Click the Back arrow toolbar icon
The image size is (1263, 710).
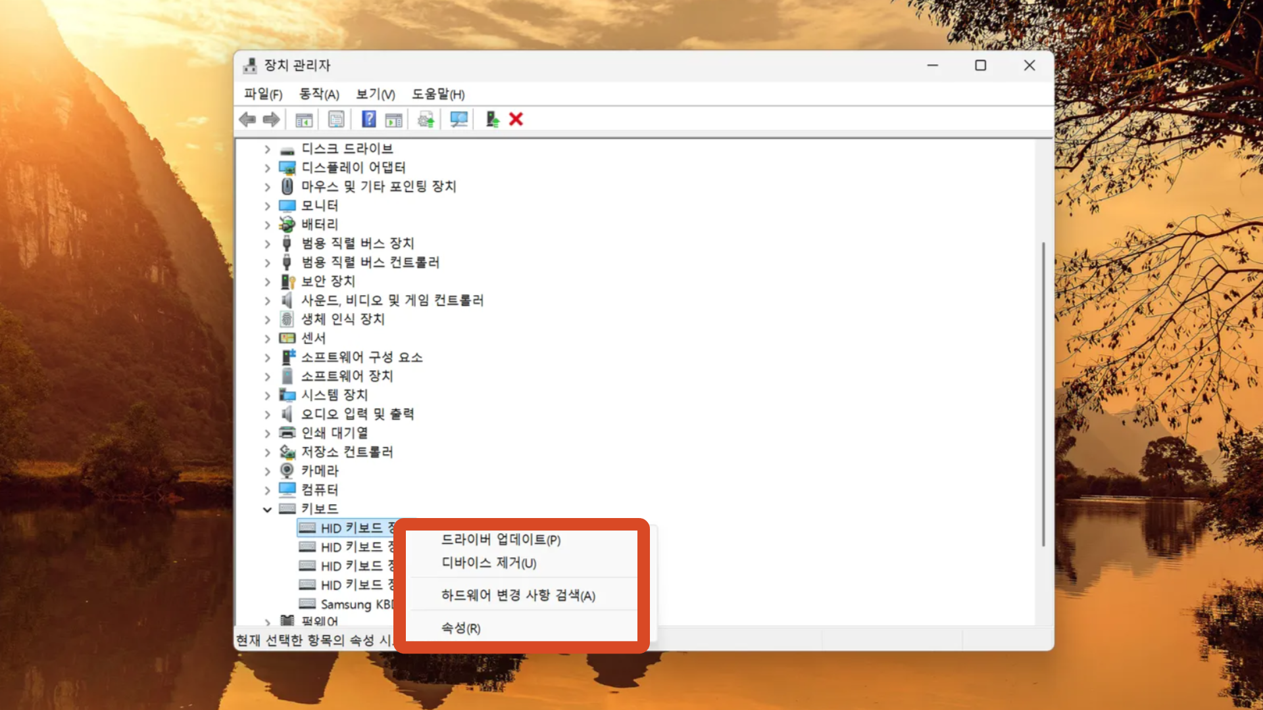click(247, 120)
